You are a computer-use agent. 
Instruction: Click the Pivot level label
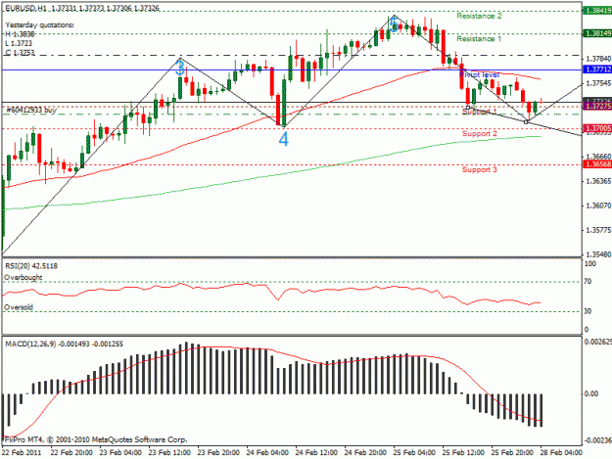(479, 74)
